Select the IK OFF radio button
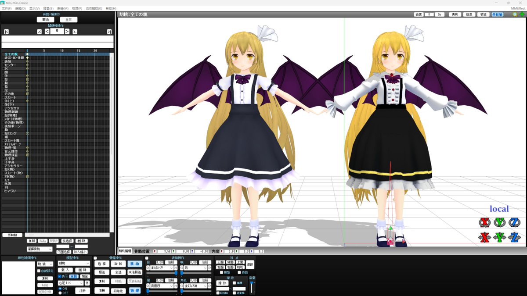Image resolution: width=527 pixels, height=296 pixels. coord(60,293)
